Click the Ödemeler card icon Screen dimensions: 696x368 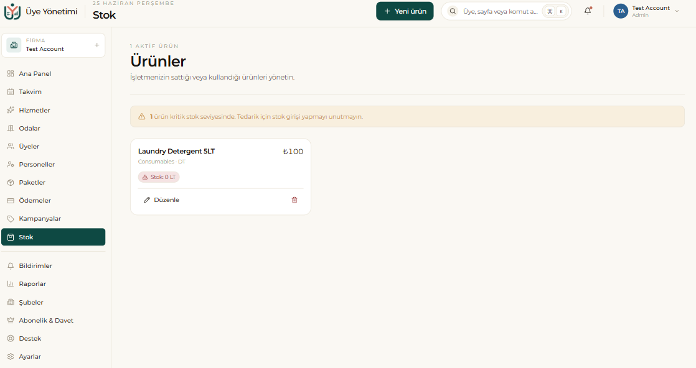(11, 200)
